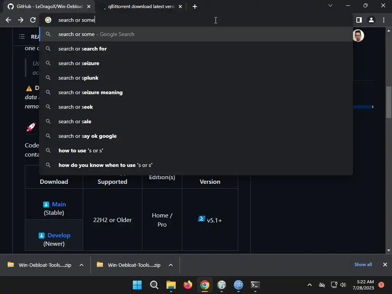Viewport: 392px width, 294px height.
Task: Open File Explorer from the taskbar
Action: tap(171, 285)
